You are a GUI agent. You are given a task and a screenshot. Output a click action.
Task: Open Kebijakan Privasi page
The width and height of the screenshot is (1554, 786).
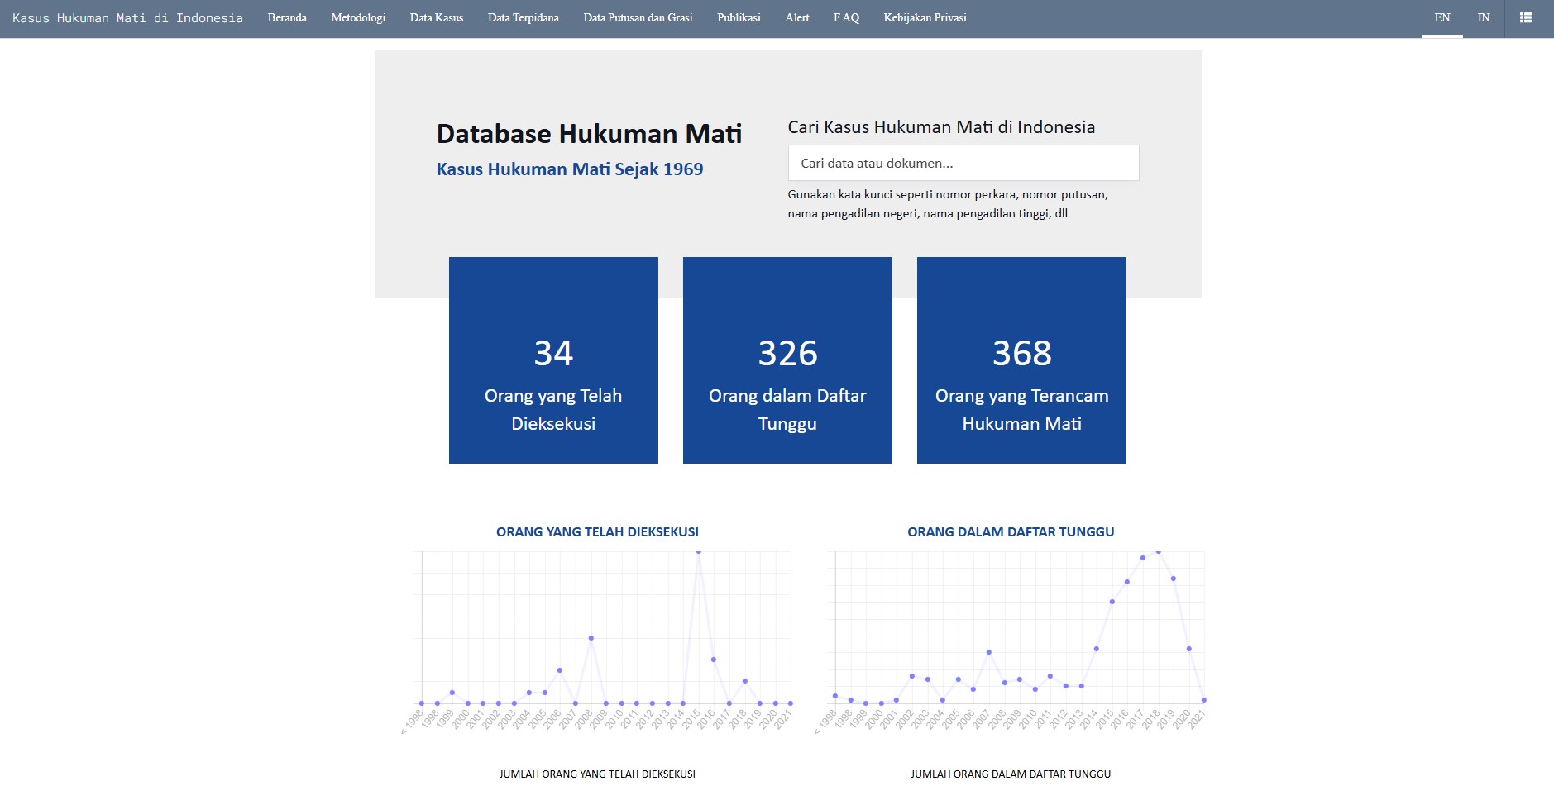(925, 18)
